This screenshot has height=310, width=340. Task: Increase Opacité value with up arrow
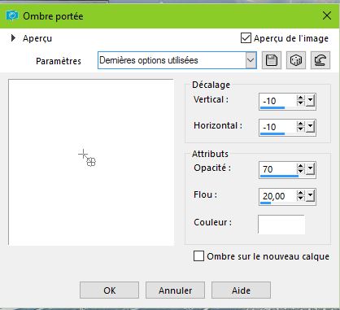[x=300, y=166]
